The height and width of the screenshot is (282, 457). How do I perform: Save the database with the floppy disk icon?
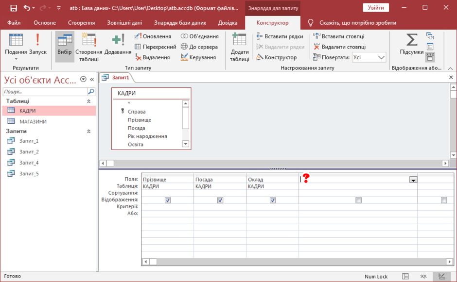14,8
